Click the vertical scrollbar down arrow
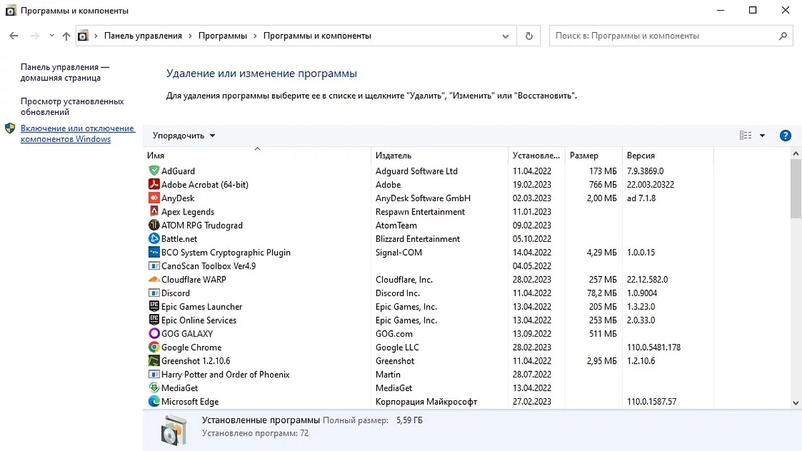The width and height of the screenshot is (802, 451). coord(795,403)
